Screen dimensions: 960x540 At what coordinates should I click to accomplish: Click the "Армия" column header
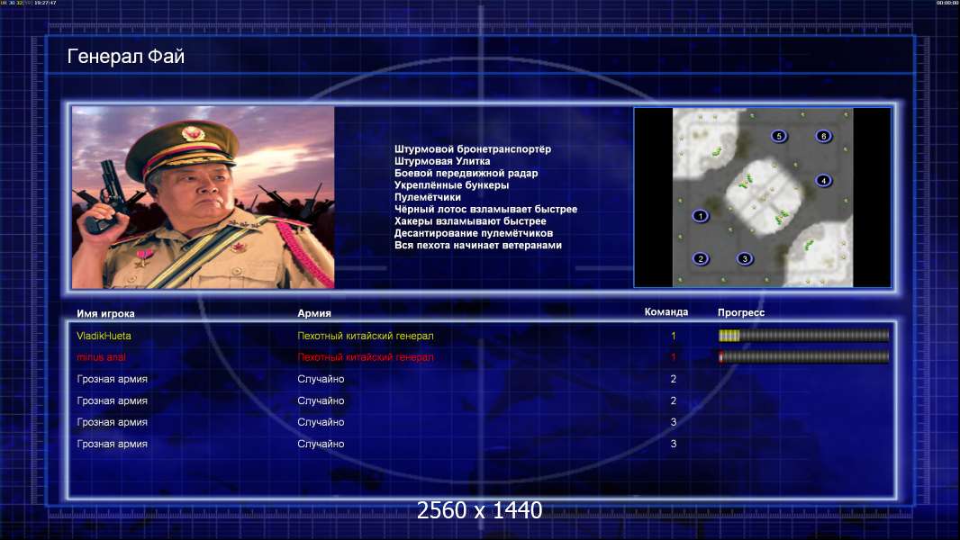pyautogui.click(x=314, y=313)
